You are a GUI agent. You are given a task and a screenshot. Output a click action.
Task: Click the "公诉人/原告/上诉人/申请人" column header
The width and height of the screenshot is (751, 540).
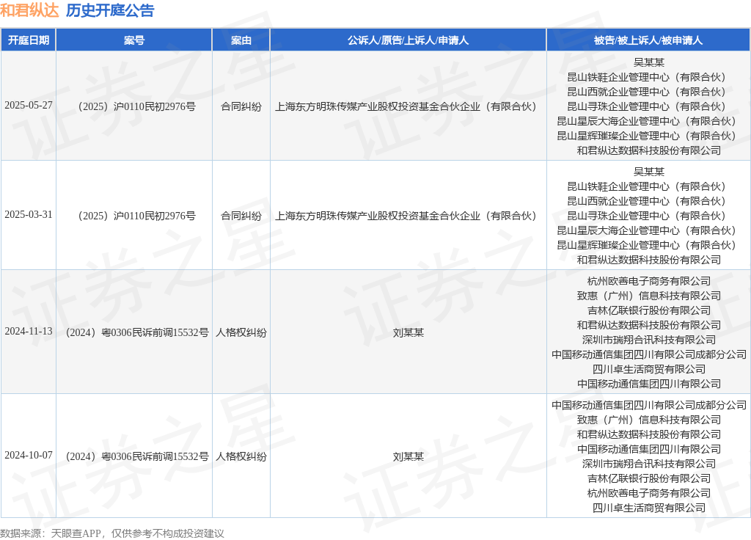pyautogui.click(x=408, y=40)
